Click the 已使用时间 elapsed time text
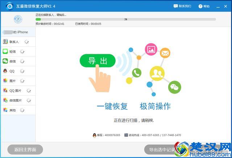The width and height of the screenshot is (232, 158). pyautogui.click(x=88, y=24)
